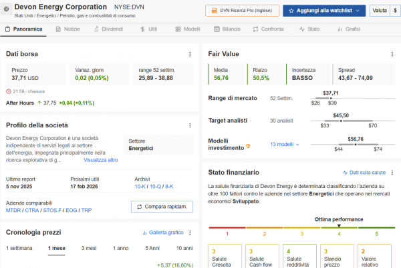Screen dimensions: 401x268
Task: Open the 10-K archive filing link
Action: pos(140,187)
